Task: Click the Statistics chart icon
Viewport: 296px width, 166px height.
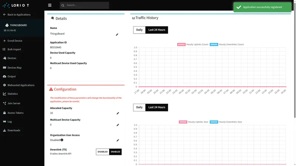Action: point(4,94)
